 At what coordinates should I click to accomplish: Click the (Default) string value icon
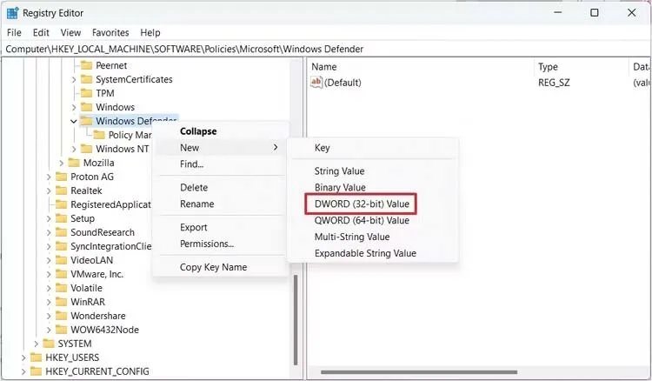tap(316, 83)
